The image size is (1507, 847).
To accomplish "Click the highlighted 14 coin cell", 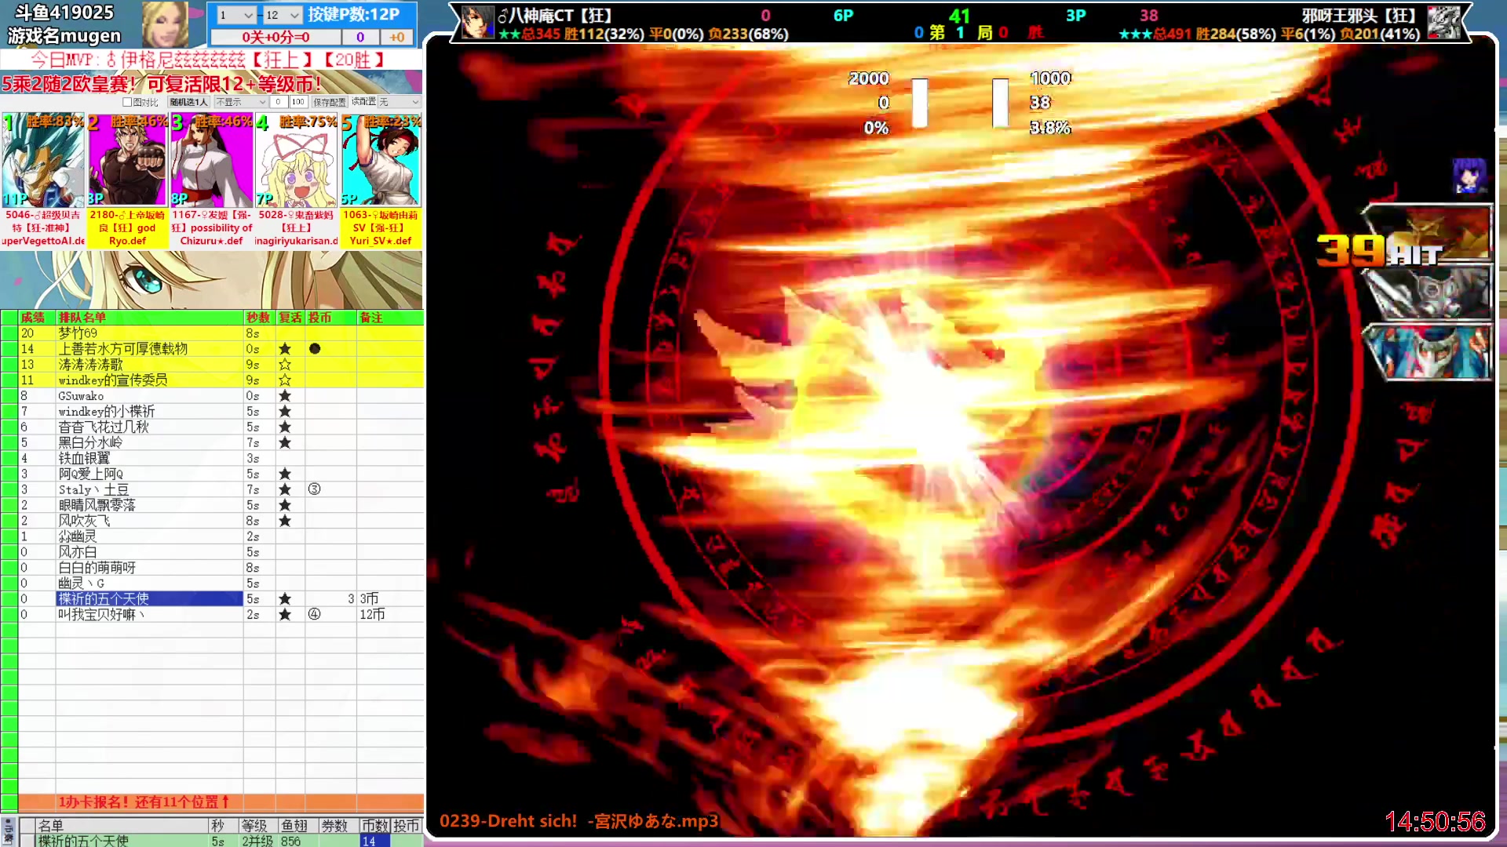I will point(375,841).
